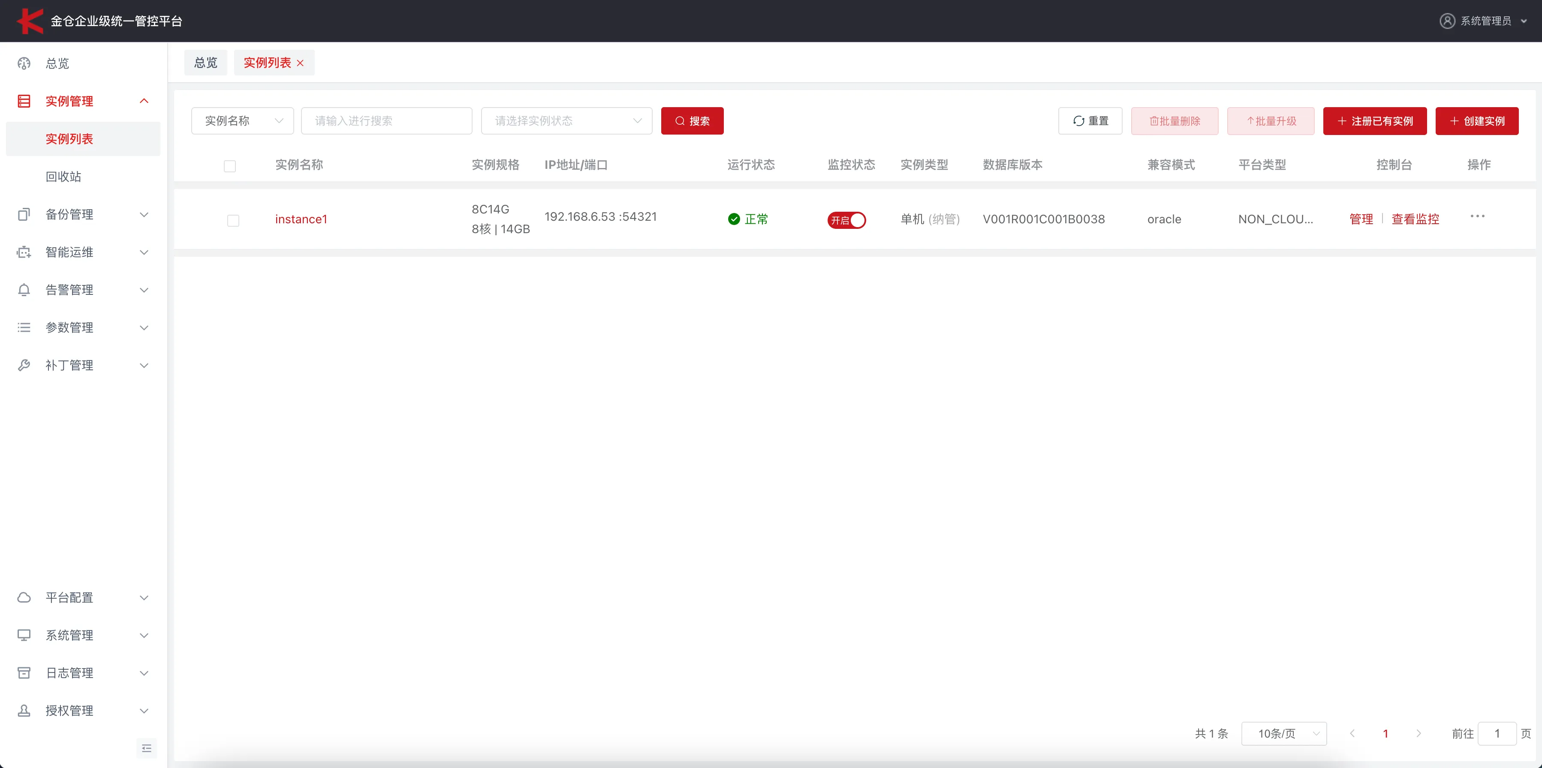Check the instance1 row checkbox
Image resolution: width=1542 pixels, height=768 pixels.
click(233, 220)
